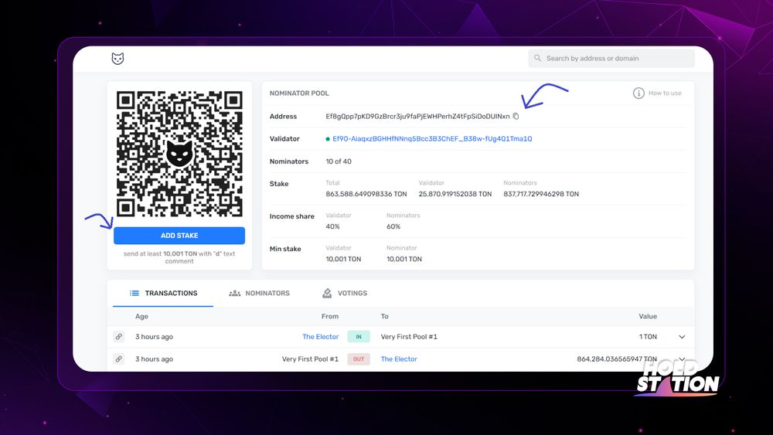Open the validator address link
The width and height of the screenshot is (773, 435).
click(x=432, y=139)
